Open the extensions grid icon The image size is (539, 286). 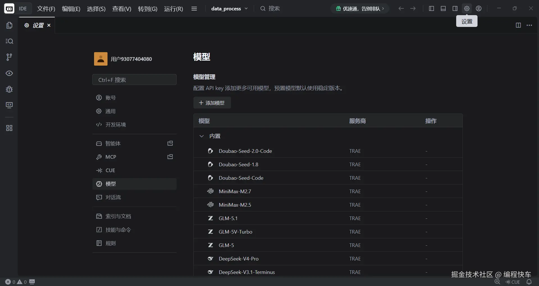point(9,128)
